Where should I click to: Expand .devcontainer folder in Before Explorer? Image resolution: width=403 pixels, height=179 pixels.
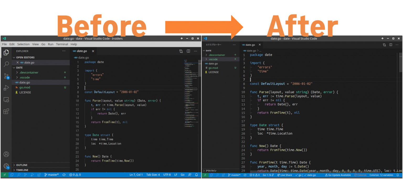click(41, 72)
